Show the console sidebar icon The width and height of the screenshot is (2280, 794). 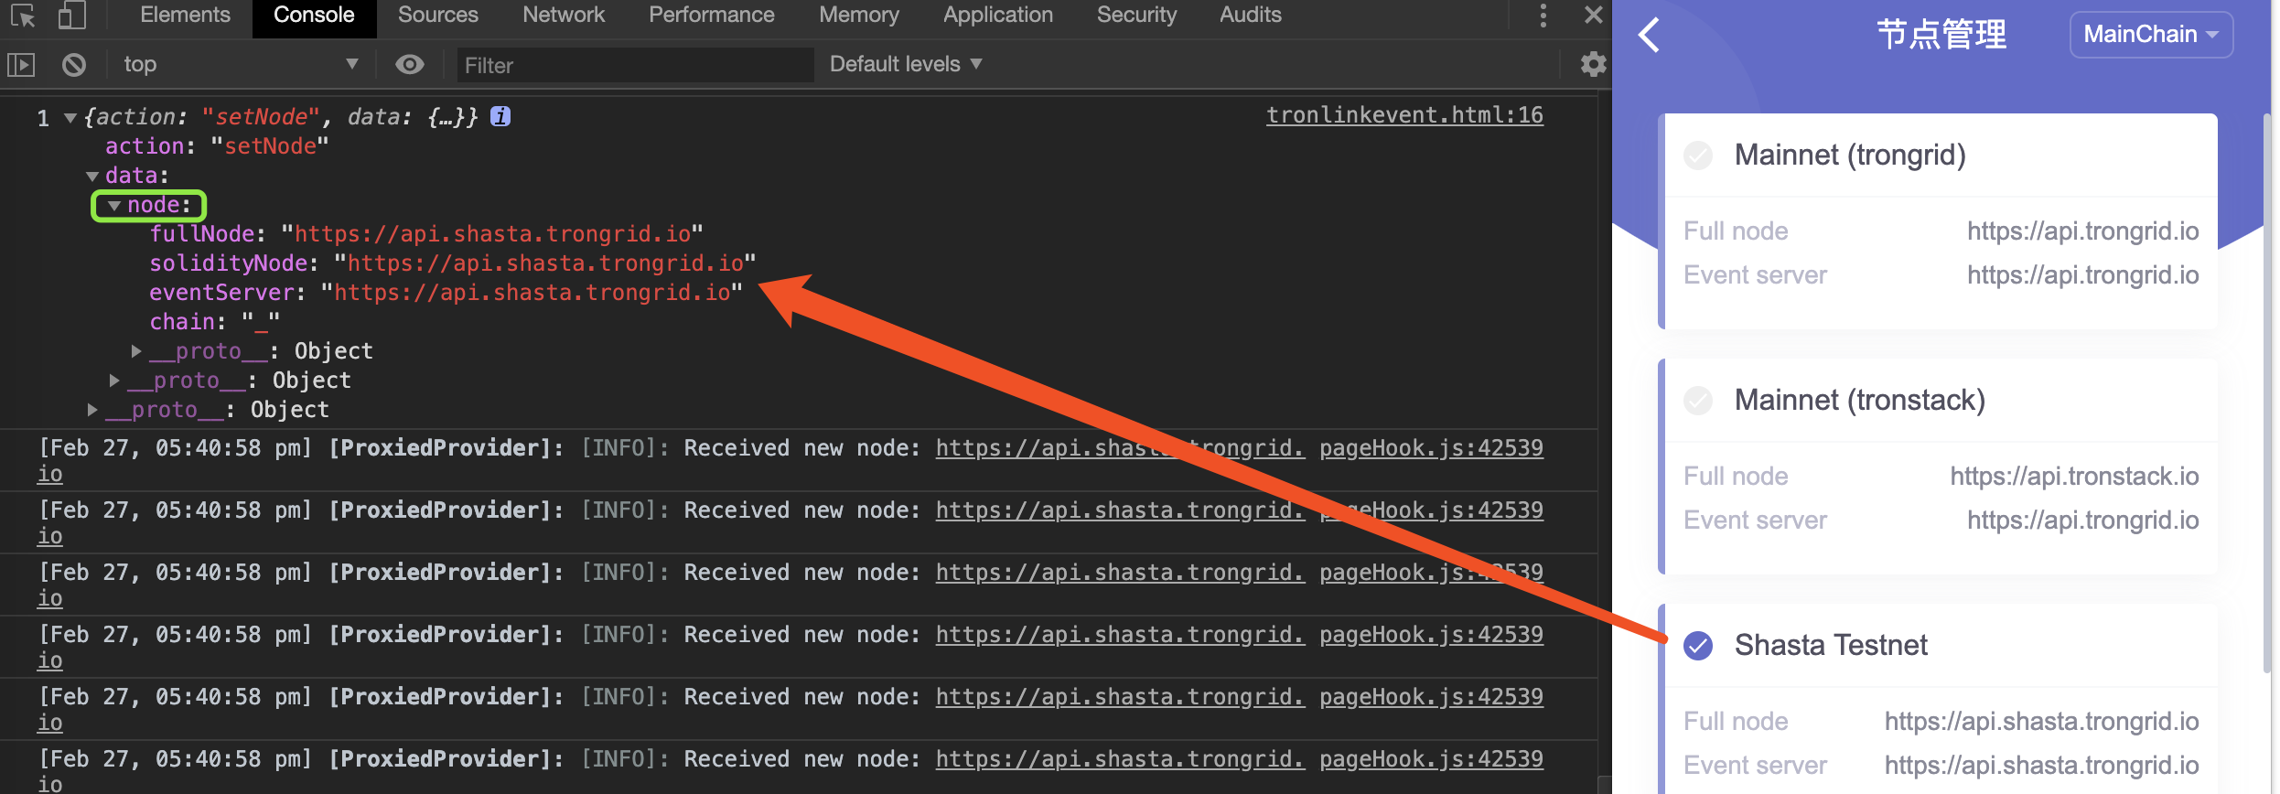click(21, 64)
